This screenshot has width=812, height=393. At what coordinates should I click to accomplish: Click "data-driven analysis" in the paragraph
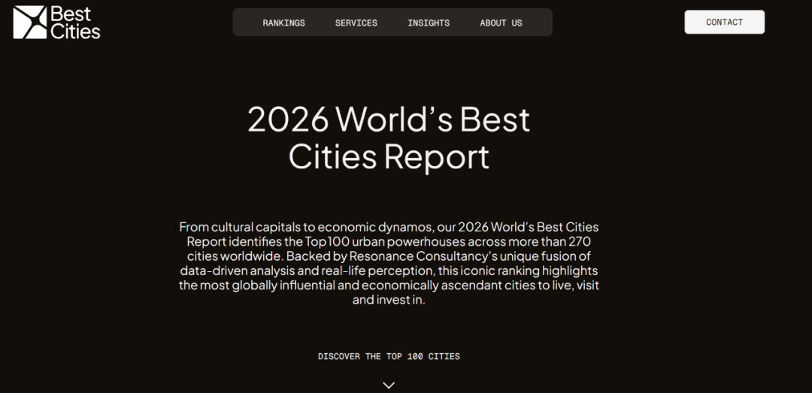tap(238, 271)
